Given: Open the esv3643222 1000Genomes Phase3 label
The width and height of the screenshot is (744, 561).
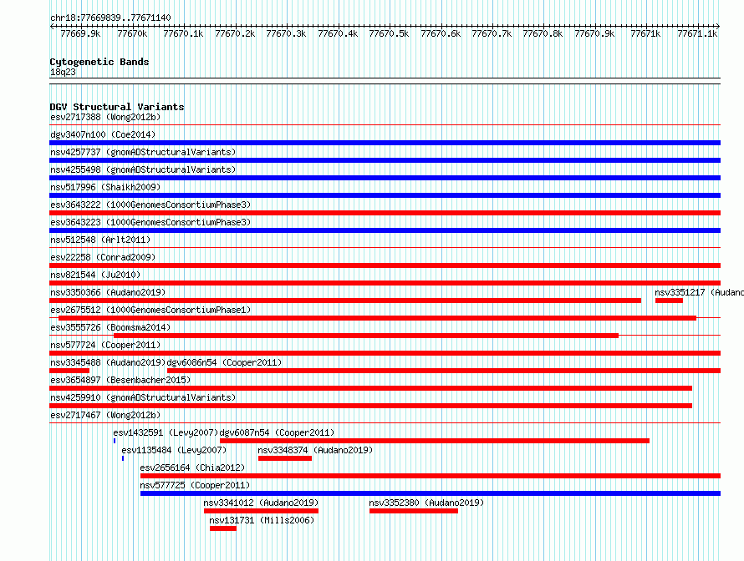Looking at the screenshot, I should point(150,205).
